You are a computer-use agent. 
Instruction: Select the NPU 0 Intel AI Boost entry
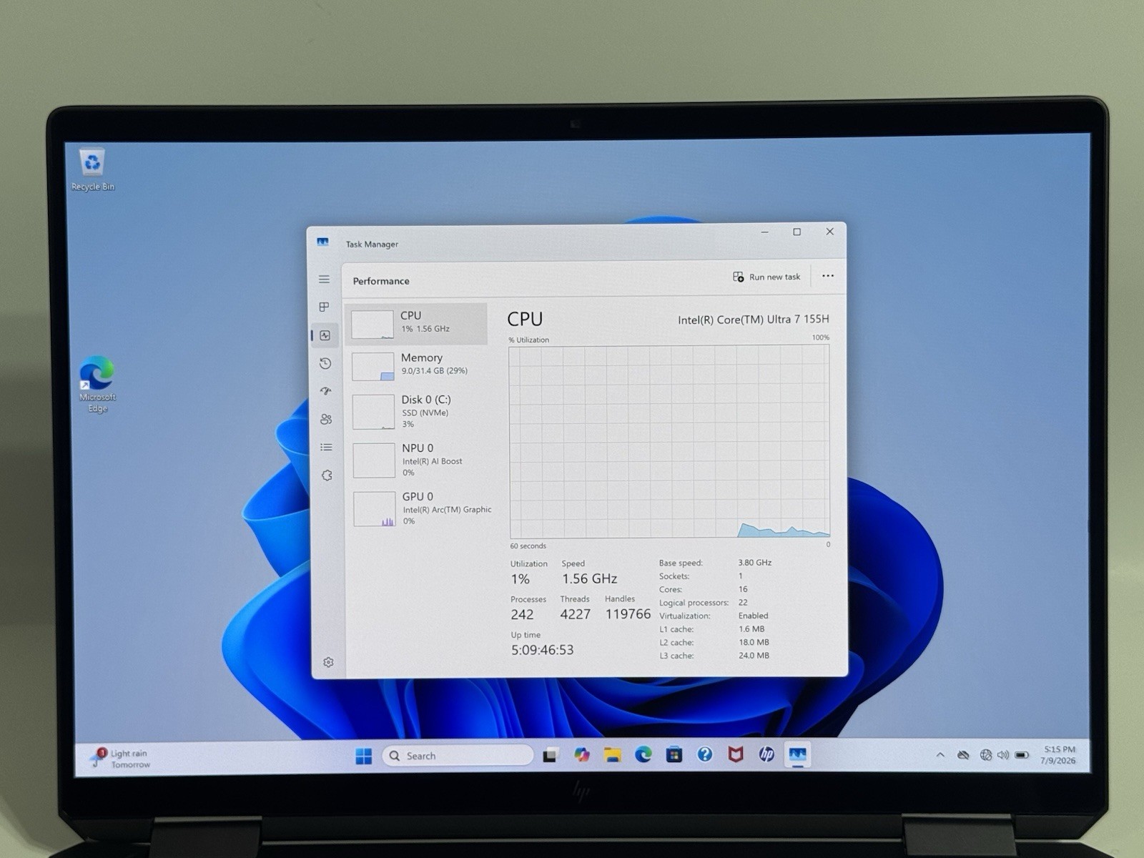419,460
